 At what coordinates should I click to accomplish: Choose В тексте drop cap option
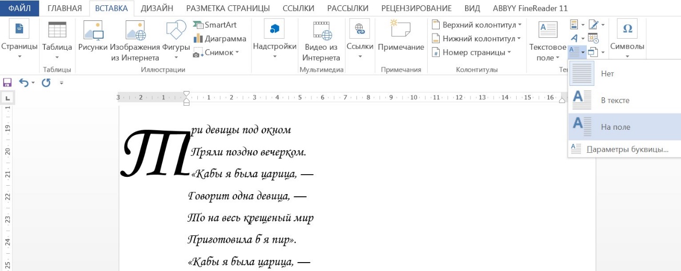[x=624, y=100]
